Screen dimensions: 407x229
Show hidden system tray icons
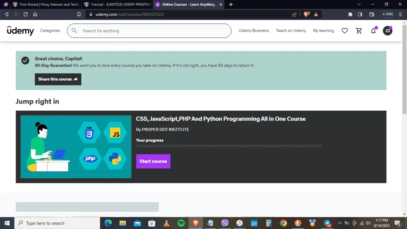point(340,223)
